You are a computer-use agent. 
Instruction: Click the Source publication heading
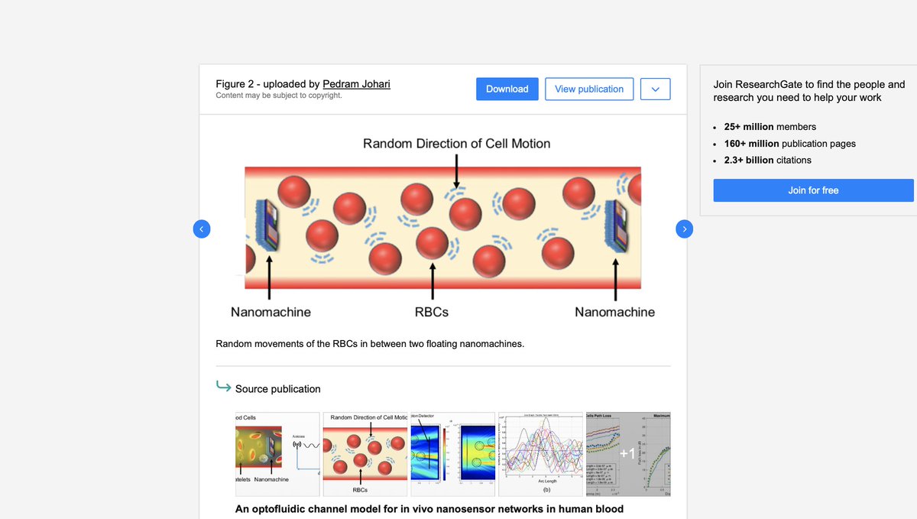tap(278, 389)
